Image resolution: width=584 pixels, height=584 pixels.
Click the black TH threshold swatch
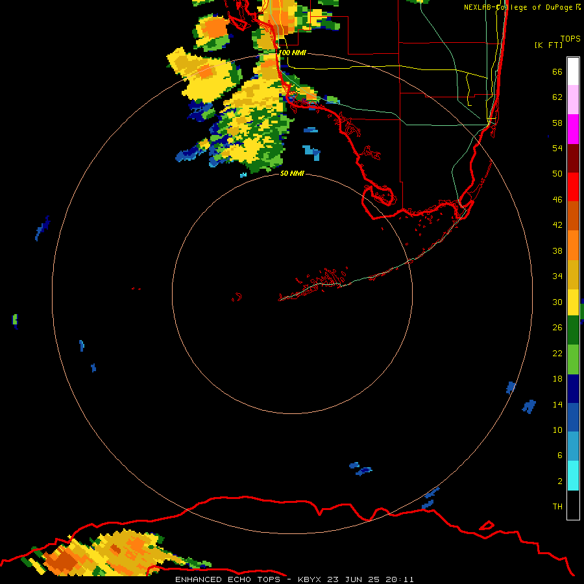coord(573,505)
